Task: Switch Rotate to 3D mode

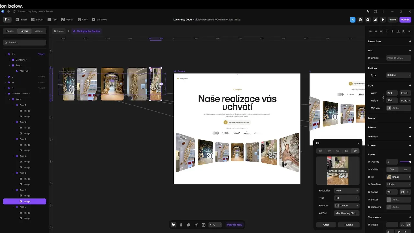Action: click(x=409, y=225)
